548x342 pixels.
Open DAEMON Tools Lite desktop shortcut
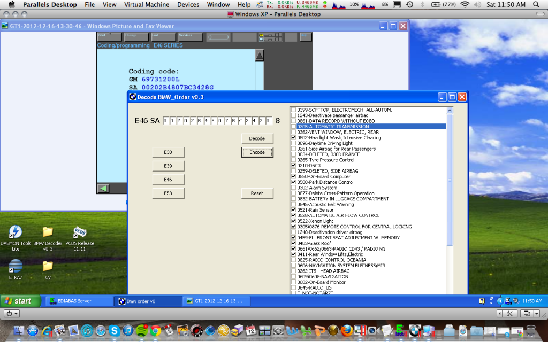(16, 238)
